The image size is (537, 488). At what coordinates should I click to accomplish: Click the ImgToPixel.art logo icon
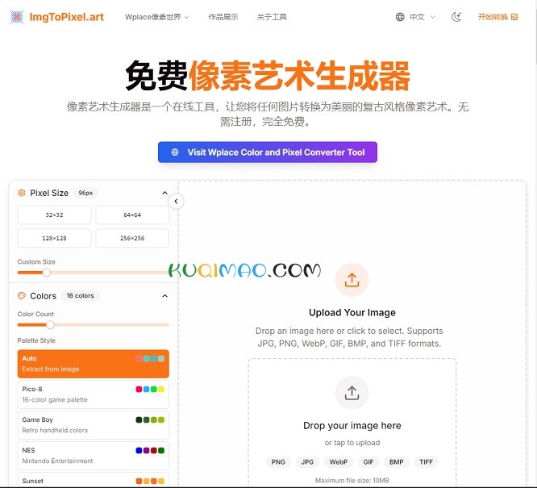click(16, 17)
